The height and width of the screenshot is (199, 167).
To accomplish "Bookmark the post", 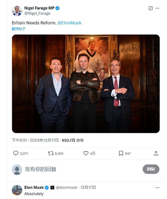I will [x=121, y=153].
